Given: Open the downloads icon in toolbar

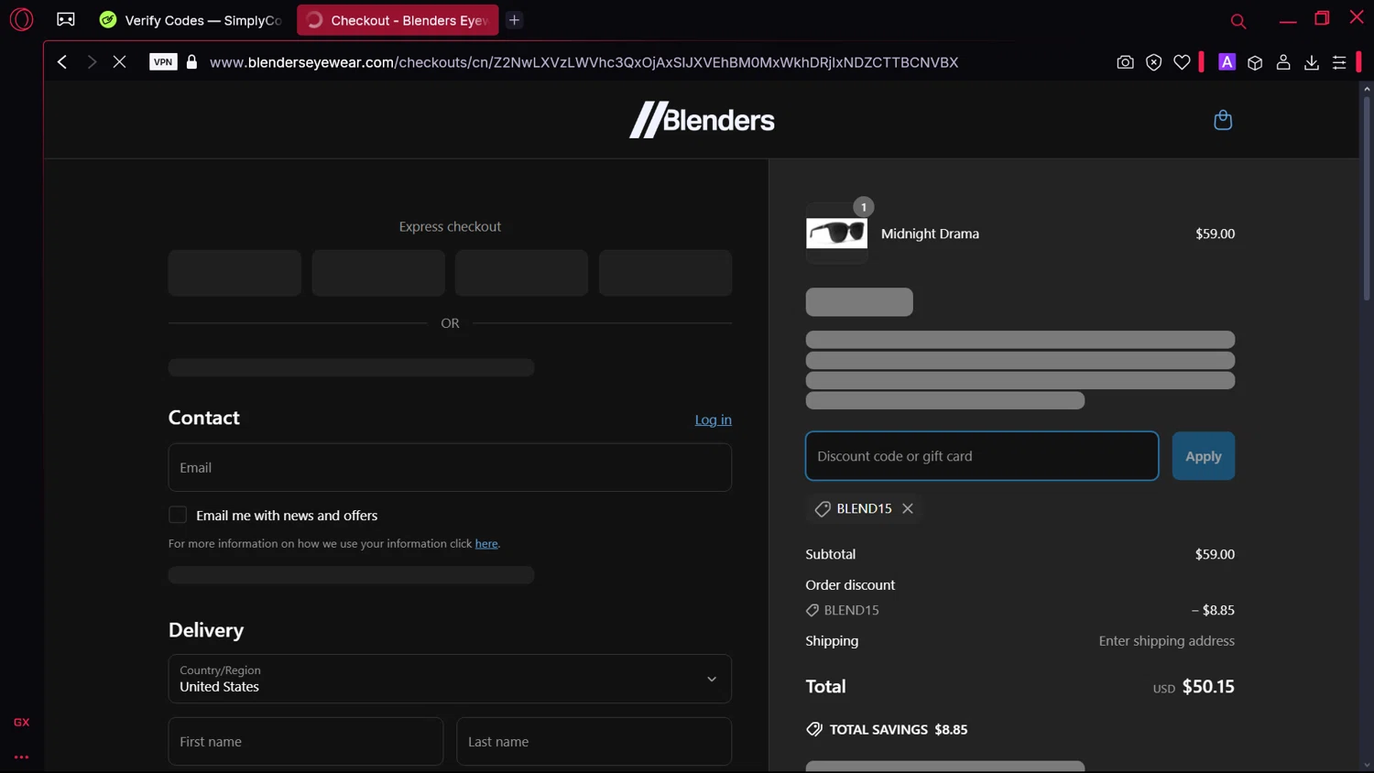Looking at the screenshot, I should point(1312,62).
